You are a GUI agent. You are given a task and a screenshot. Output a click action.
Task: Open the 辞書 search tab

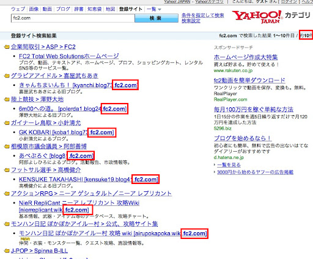click(x=79, y=9)
